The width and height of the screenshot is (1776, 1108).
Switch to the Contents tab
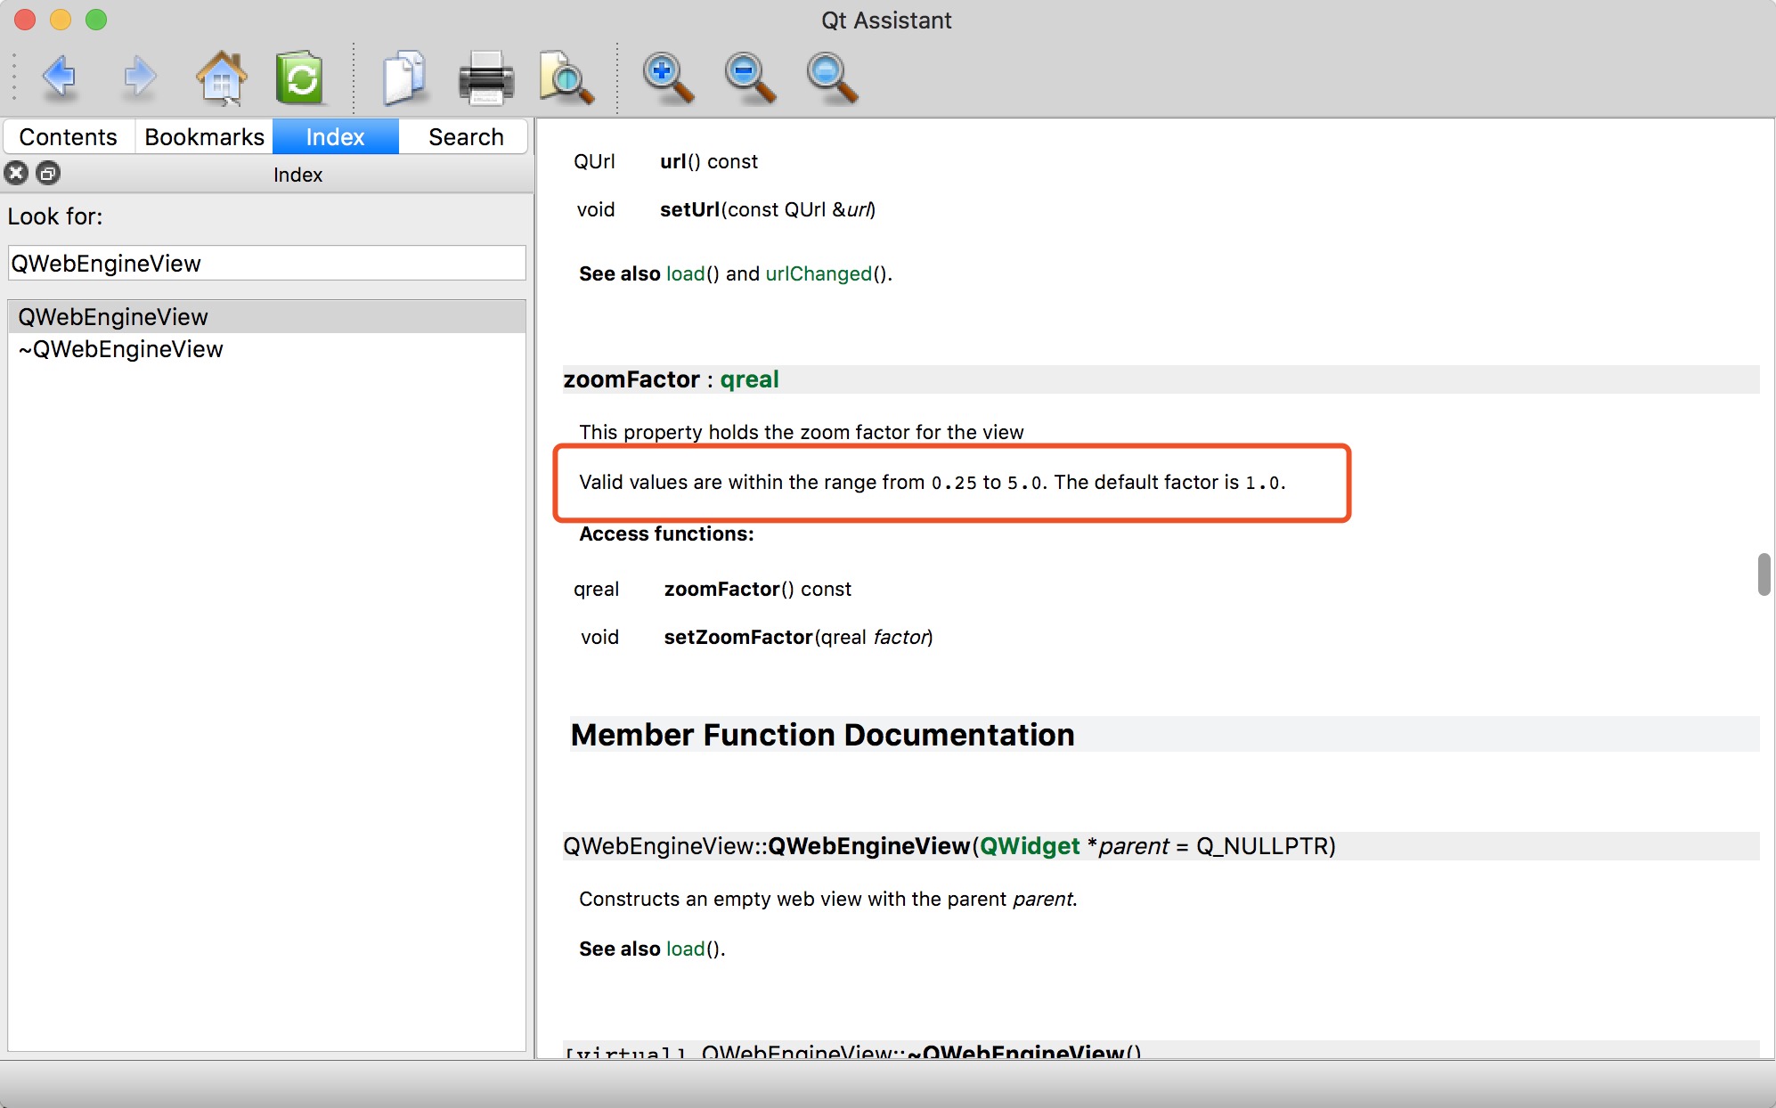(x=69, y=136)
